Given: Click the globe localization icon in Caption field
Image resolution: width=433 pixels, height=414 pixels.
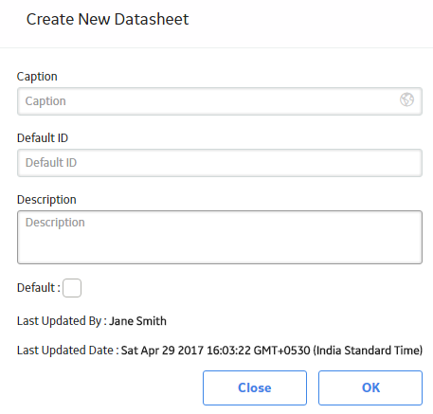Looking at the screenshot, I should point(406,99).
